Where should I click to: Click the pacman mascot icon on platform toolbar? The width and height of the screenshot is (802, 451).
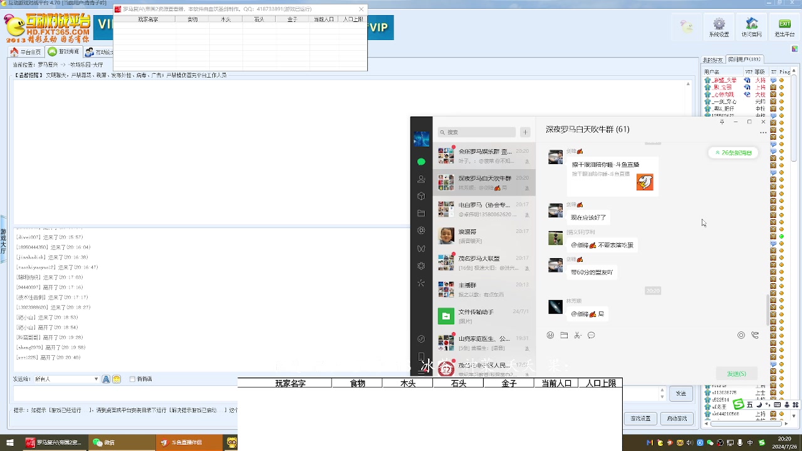(x=687, y=28)
